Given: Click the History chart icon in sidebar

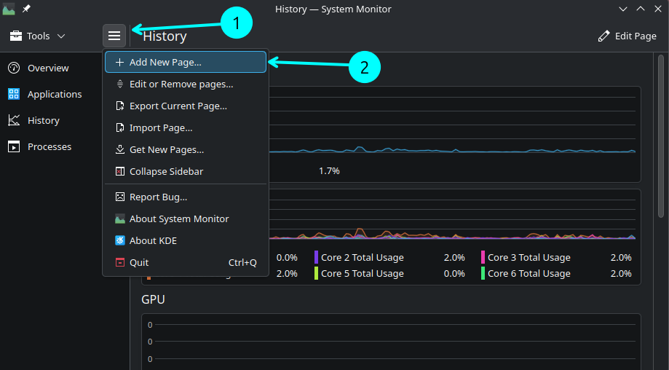Looking at the screenshot, I should tap(14, 120).
